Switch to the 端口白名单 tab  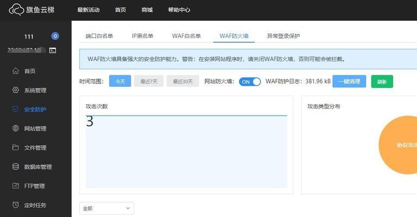[99, 36]
